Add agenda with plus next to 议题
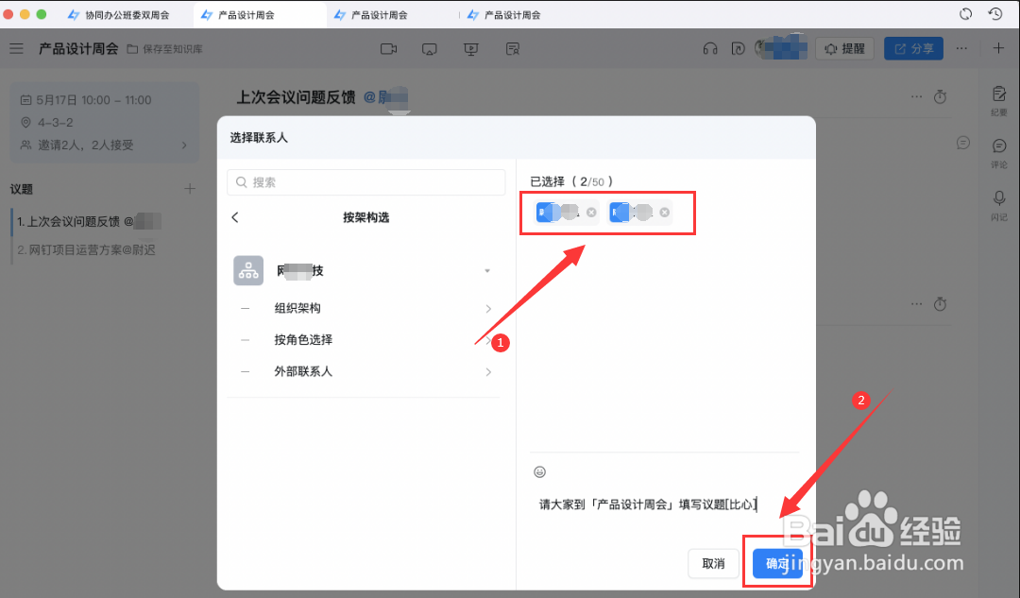The height and width of the screenshot is (598, 1020). click(189, 189)
